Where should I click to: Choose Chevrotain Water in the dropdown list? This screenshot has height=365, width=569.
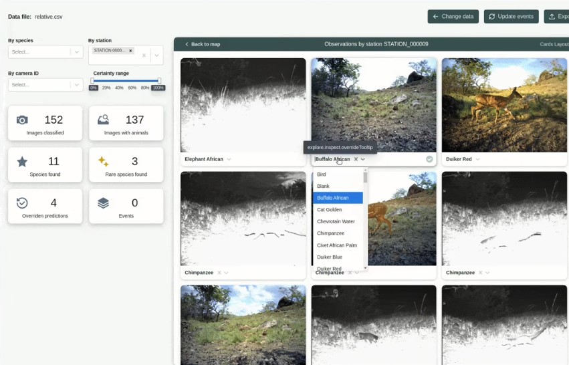[x=336, y=221]
